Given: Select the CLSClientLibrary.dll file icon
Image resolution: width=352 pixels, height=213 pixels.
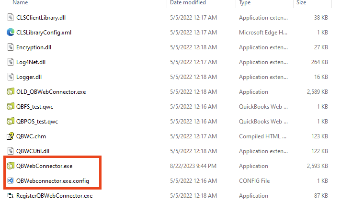Looking at the screenshot, I should (11, 18).
